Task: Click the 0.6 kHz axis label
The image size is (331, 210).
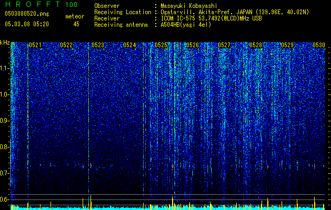Action: tap(4, 199)
